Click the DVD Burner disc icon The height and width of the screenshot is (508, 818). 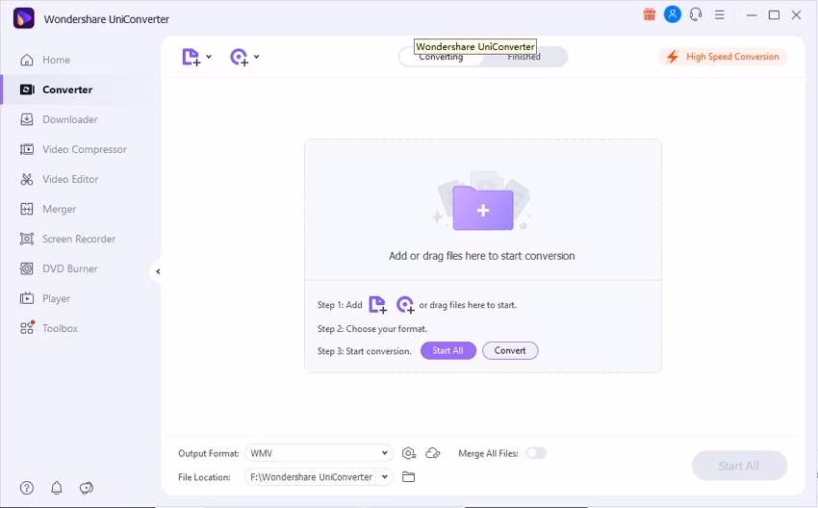27,268
